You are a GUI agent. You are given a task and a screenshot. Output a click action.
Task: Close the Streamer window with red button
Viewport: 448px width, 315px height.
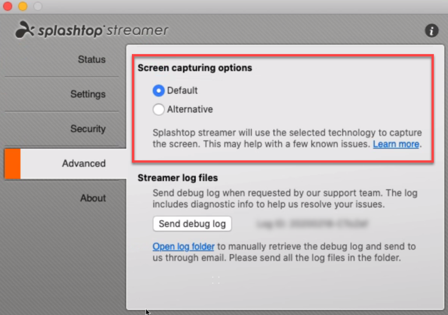(x=8, y=6)
